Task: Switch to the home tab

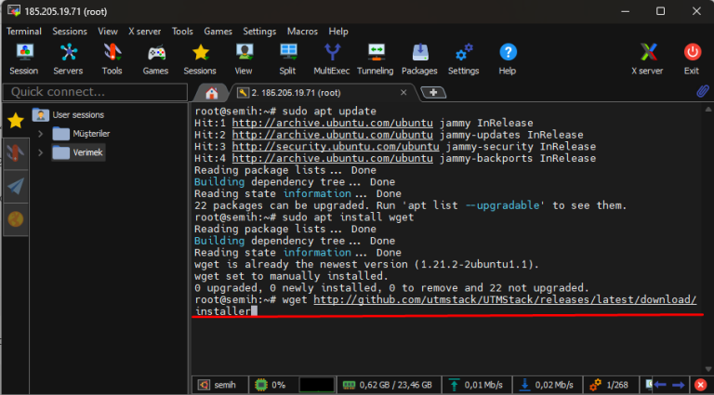Action: point(212,93)
